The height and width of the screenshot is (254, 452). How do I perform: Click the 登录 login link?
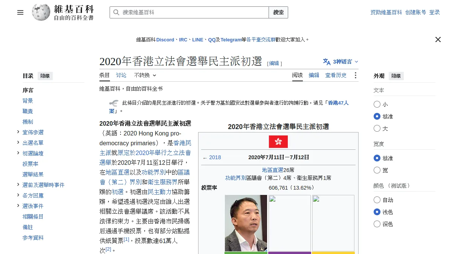[435, 12]
